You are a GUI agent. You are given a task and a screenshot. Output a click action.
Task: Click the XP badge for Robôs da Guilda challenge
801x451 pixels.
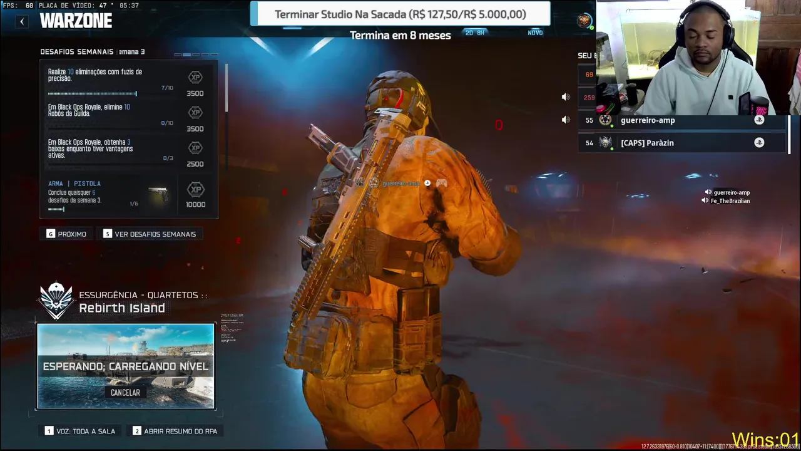click(x=195, y=112)
